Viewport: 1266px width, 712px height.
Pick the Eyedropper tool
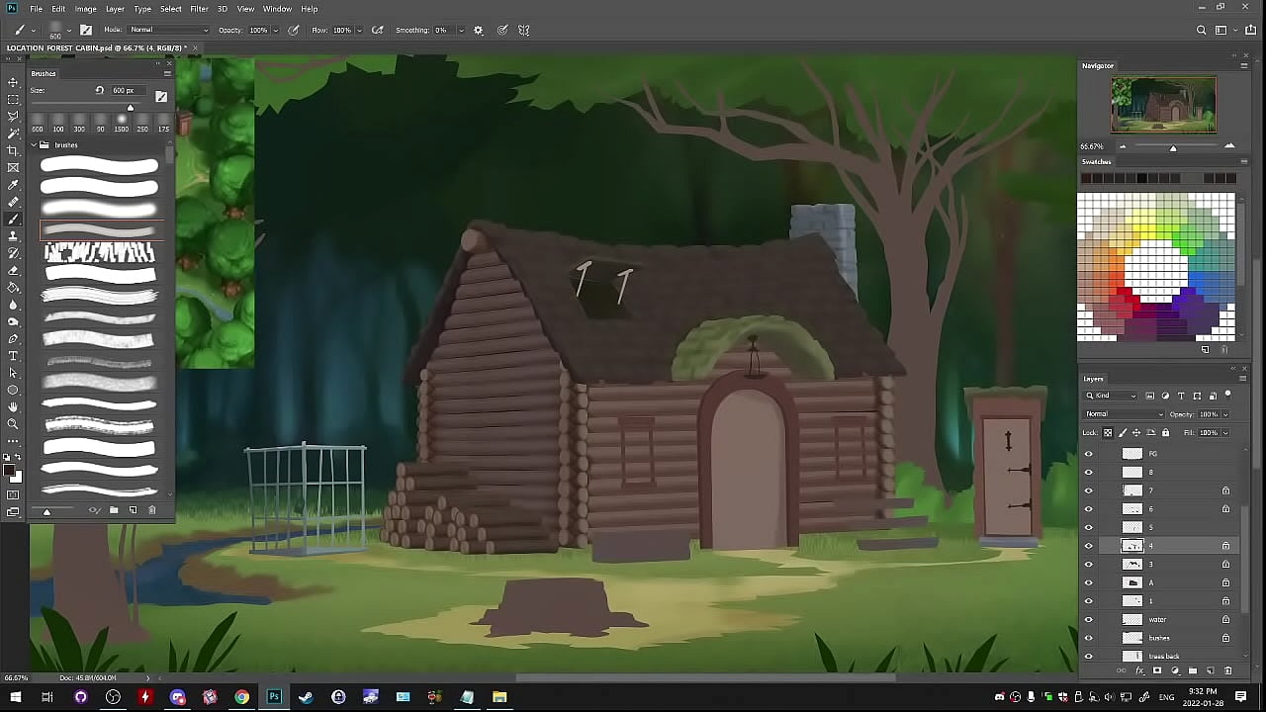click(x=13, y=185)
